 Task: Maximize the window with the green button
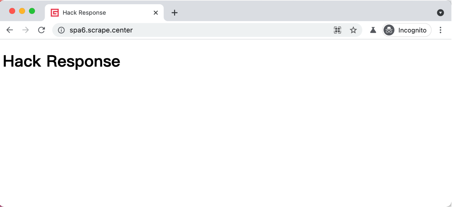click(x=32, y=11)
